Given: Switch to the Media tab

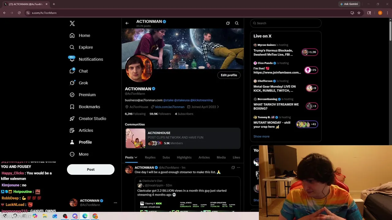Looking at the screenshot, I should (221, 157).
